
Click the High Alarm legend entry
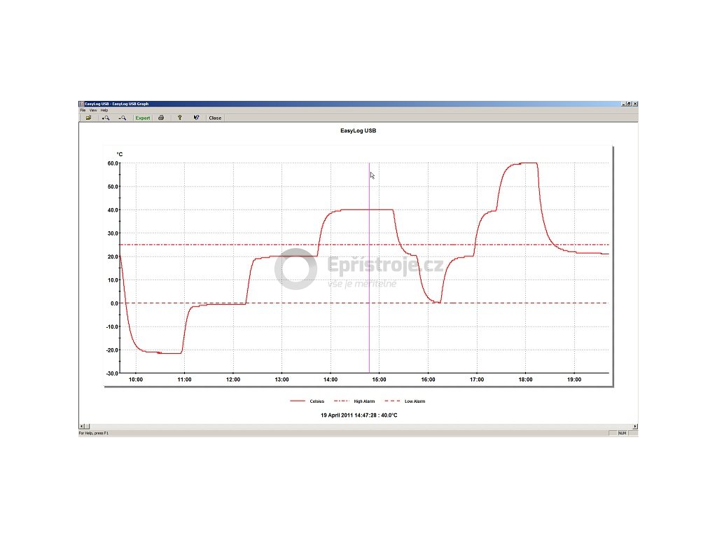pyautogui.click(x=354, y=401)
